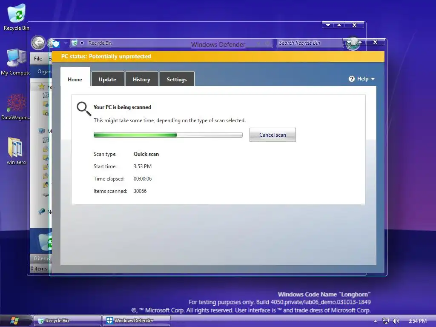Click the 00:00:06 time elapsed value
Image resolution: width=436 pixels, height=327 pixels.
(x=143, y=179)
